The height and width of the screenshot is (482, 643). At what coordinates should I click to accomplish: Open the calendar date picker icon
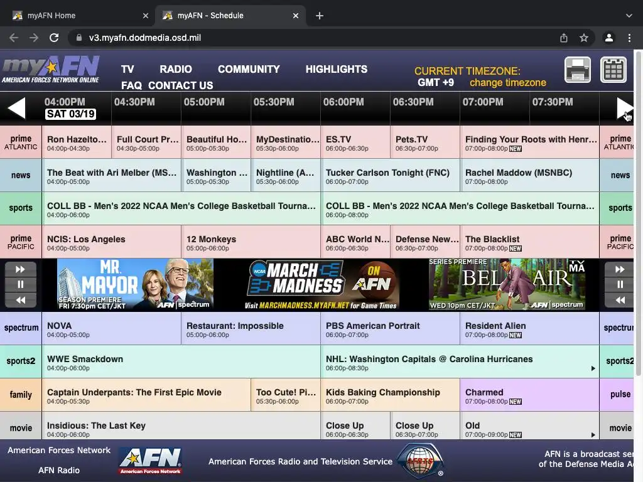[x=613, y=70]
